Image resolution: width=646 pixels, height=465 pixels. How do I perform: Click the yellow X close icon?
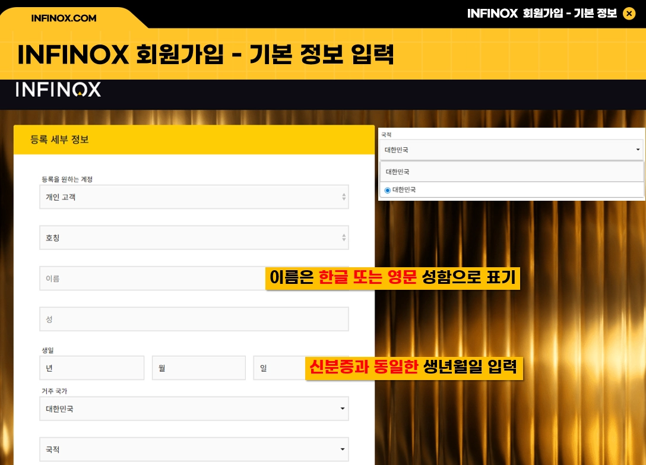(629, 14)
